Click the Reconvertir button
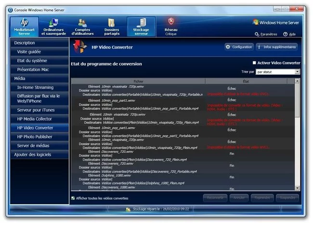Screen dimensions: 313x225 pyautogui.click(x=215, y=198)
